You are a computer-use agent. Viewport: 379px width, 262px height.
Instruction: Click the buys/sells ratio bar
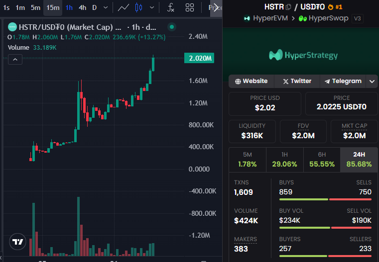tap(325, 199)
